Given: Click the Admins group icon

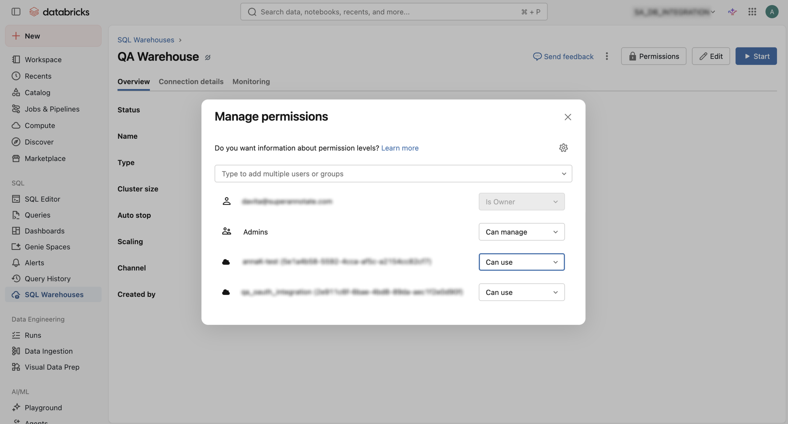Looking at the screenshot, I should [227, 231].
